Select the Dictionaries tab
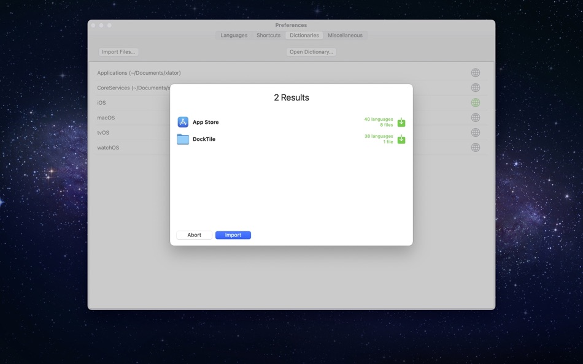This screenshot has height=364, width=583. pos(304,36)
